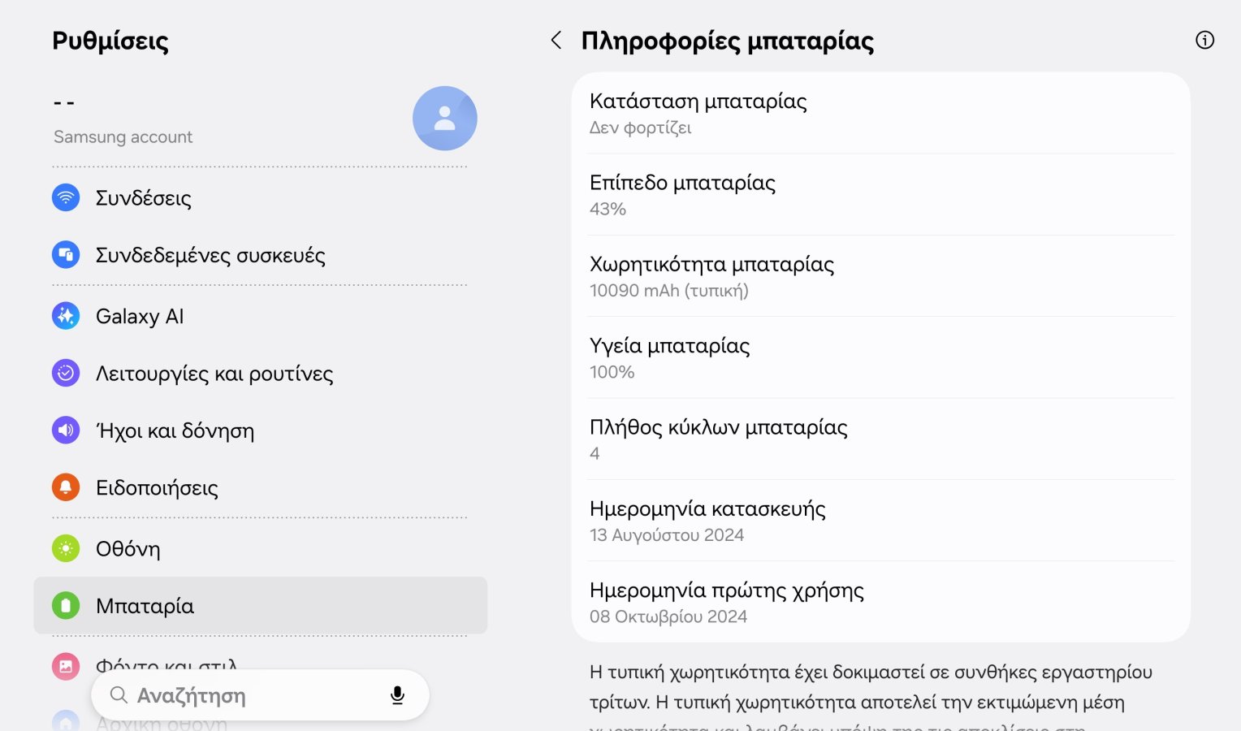
Task: Open the Ήχοι και δόνηση settings
Action: (260, 430)
